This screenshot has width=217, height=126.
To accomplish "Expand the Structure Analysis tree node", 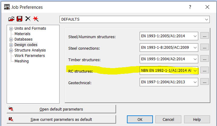I will 11,50.
